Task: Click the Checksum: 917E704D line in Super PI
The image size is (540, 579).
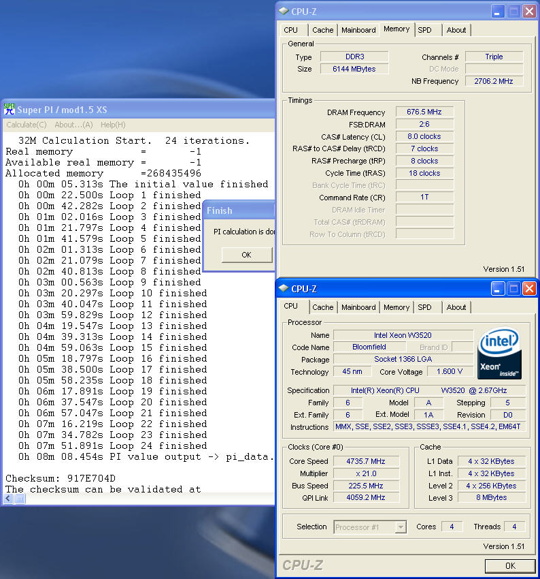Action: pyautogui.click(x=61, y=478)
